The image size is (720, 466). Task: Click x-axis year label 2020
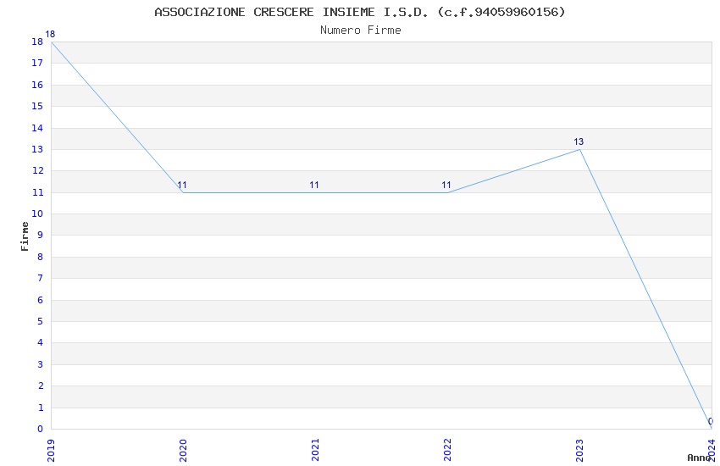tap(183, 450)
